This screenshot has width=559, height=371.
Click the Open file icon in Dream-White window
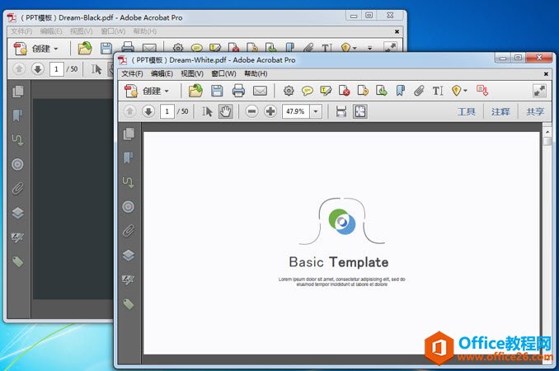coord(195,91)
